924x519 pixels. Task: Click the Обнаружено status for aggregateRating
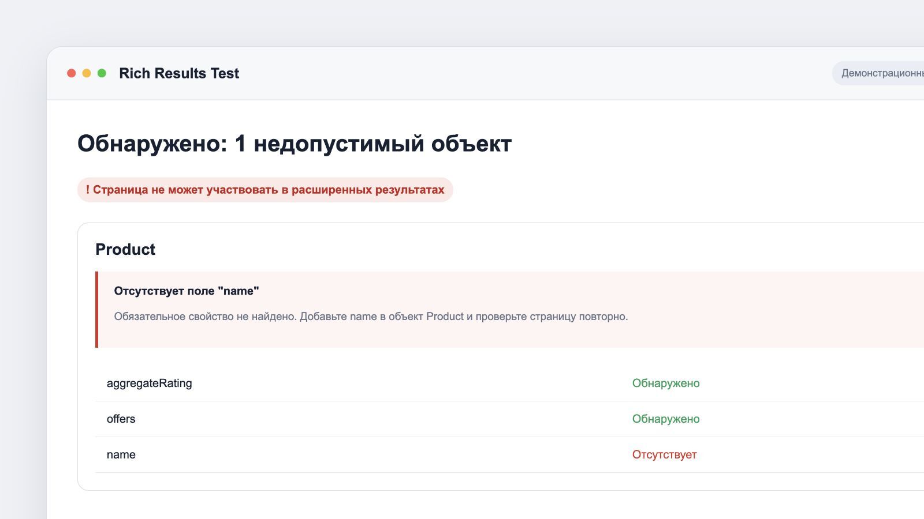[x=666, y=383]
